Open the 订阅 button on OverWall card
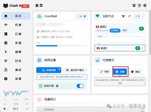Image resolution: width=151 pixels, height=112 pixels. tap(82, 16)
